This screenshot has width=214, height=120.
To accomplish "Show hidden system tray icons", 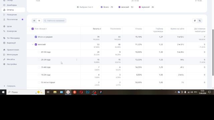I will point(176,92).
